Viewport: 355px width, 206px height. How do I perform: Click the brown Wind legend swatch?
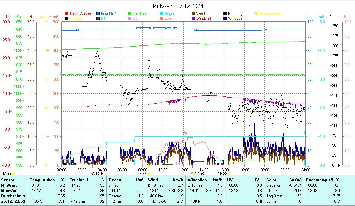pos(193,14)
